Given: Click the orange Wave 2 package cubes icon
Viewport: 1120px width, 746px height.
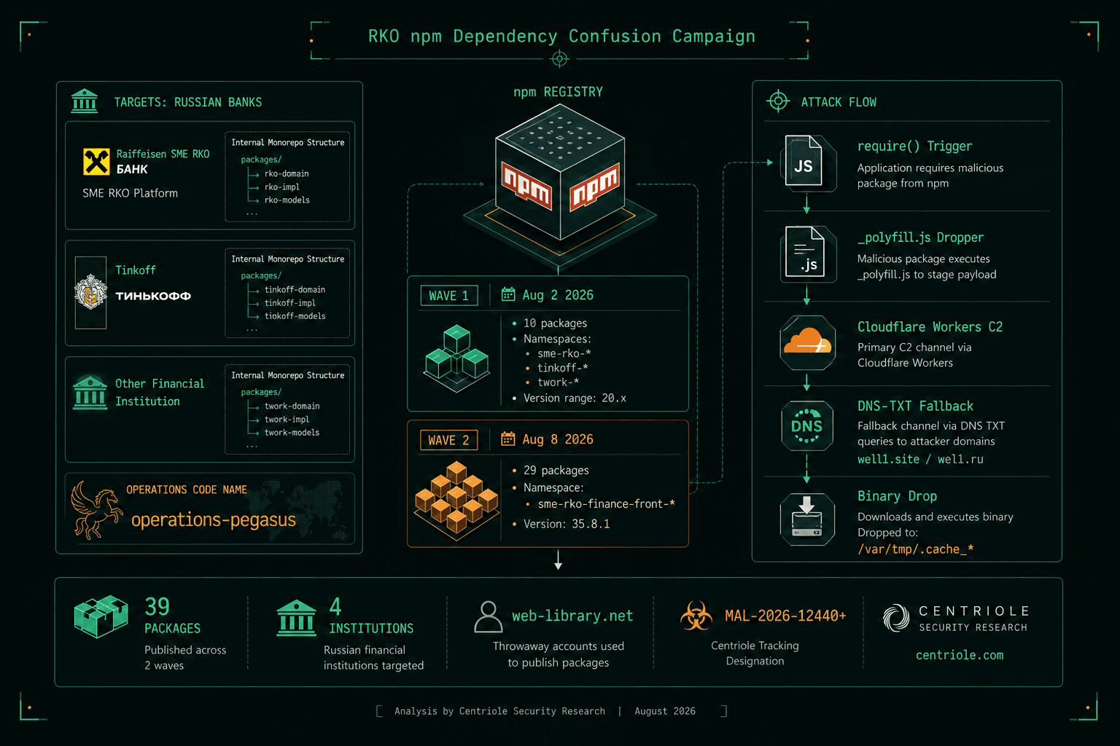Looking at the screenshot, I should [456, 501].
